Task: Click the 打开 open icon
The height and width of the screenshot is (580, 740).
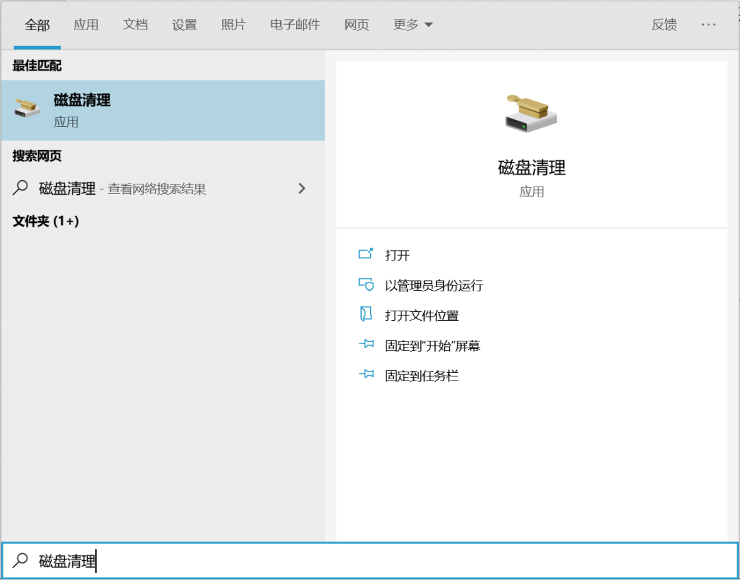Action: coord(366,254)
